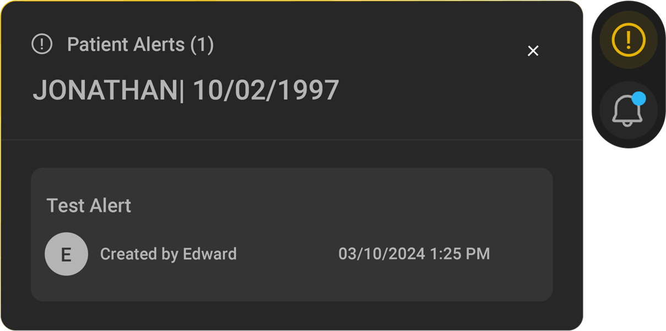Click the word "Test" in the card title

tap(61, 205)
